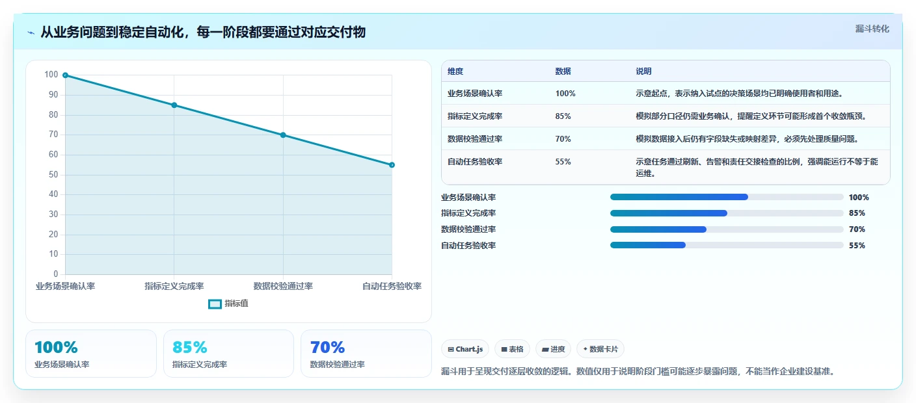Click the Chart.js tag chip

[465, 349]
